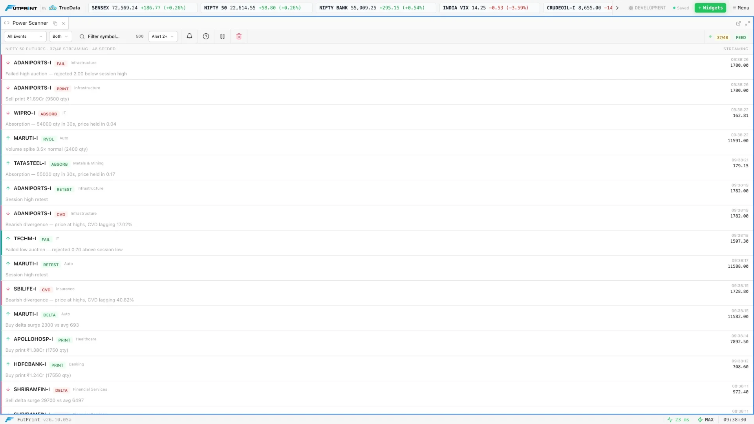The height and width of the screenshot is (424, 754).
Task: Click the SENSEX ticker
Action: 143,8
